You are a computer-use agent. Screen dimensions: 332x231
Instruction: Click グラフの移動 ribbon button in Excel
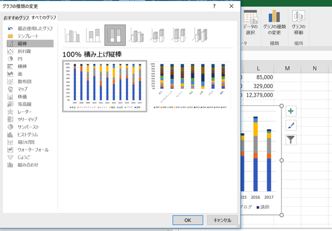pyautogui.click(x=298, y=22)
